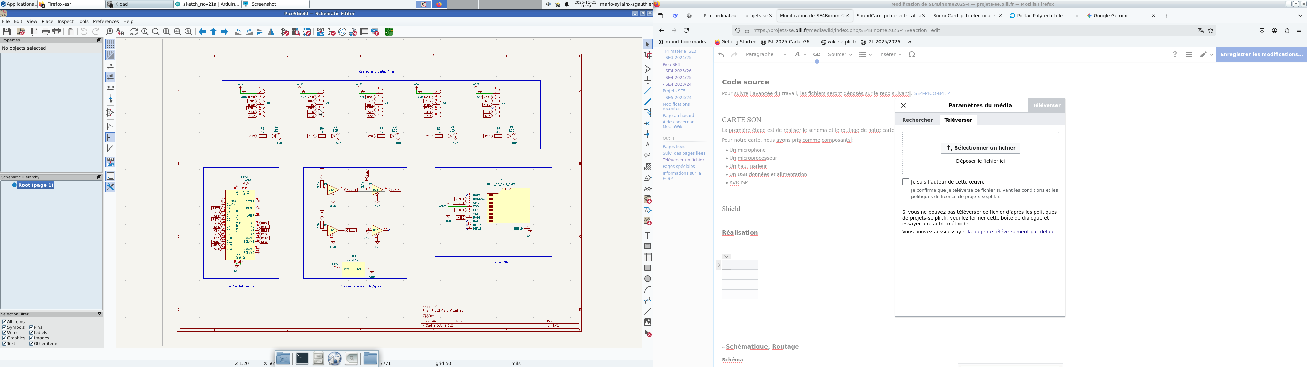Uncheck the Labels selection filter
This screenshot has height=367, width=1307.
coord(31,333)
